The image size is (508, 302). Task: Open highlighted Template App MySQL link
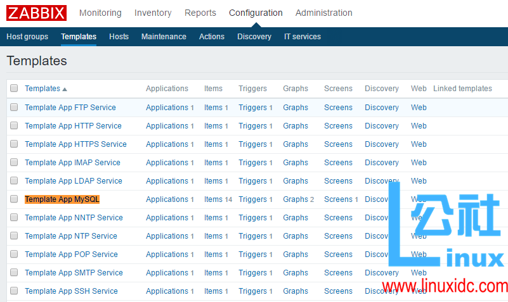click(x=62, y=199)
